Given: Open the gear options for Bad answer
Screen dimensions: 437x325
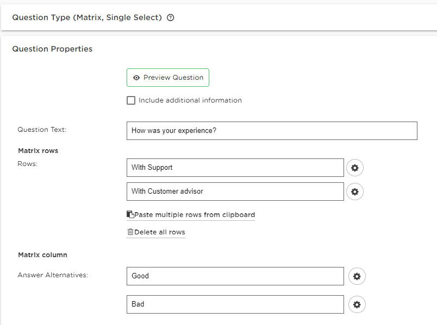Looking at the screenshot, I should click(357, 304).
